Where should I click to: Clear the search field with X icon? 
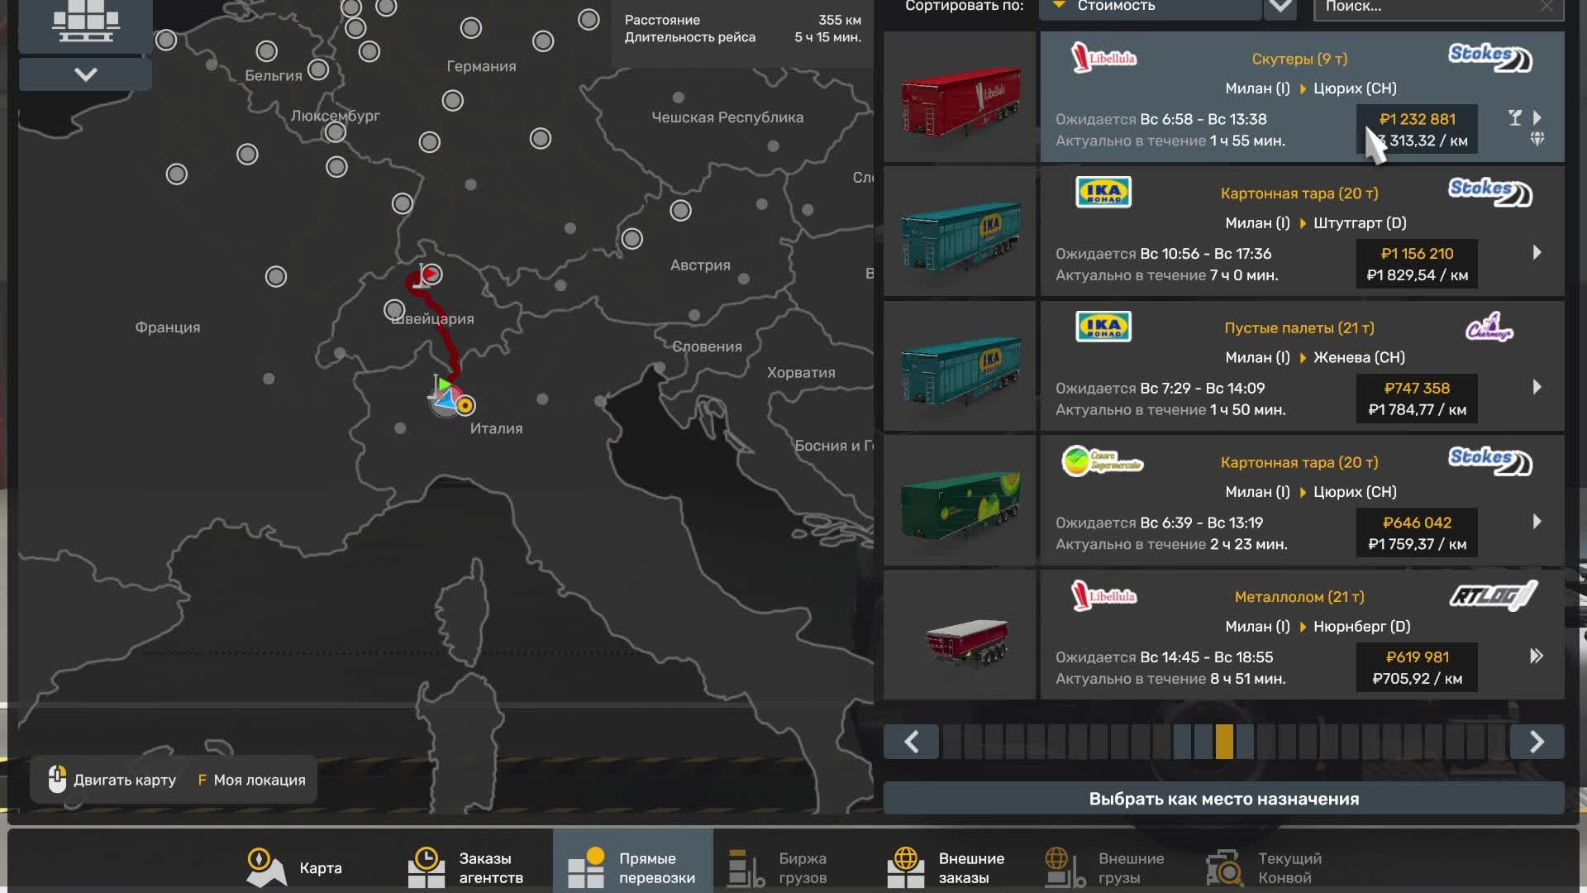[1546, 7]
